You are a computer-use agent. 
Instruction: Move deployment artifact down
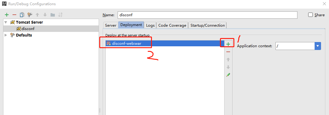click(x=228, y=67)
